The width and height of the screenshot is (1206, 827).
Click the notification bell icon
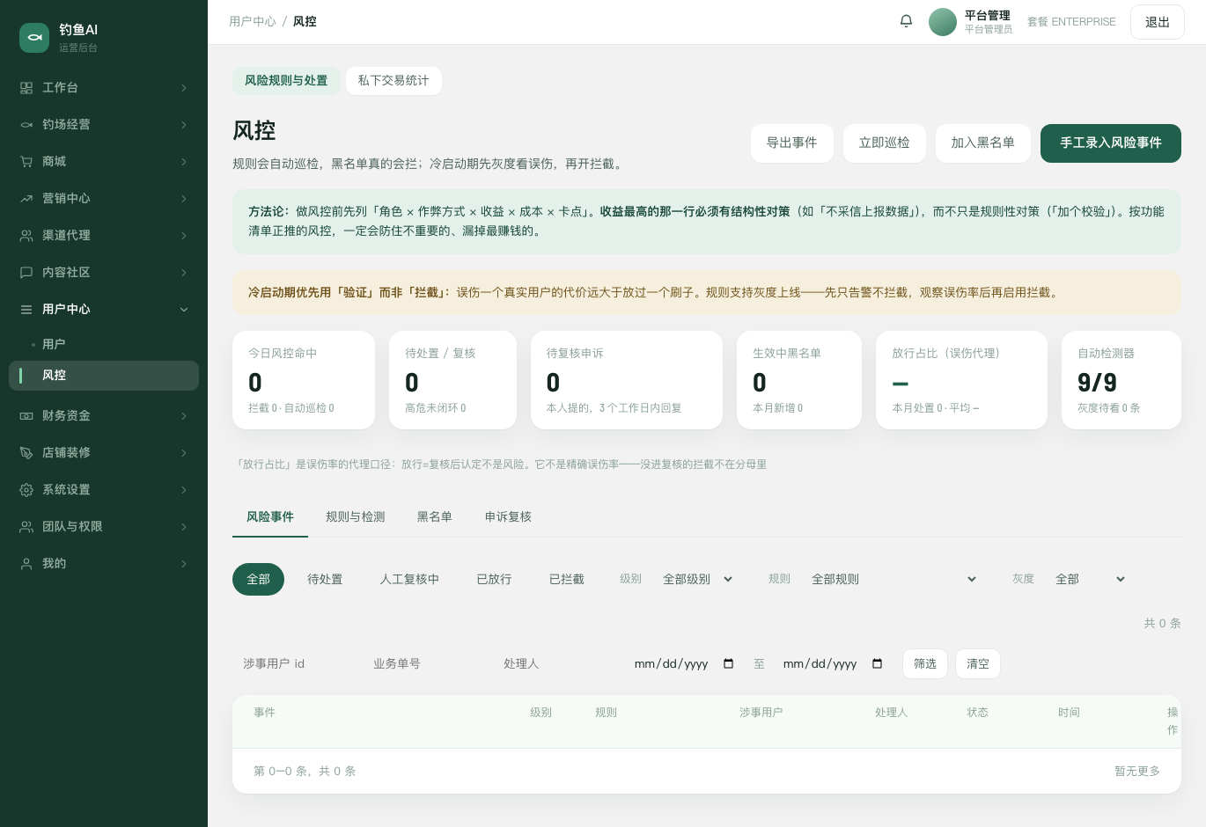coord(906,21)
